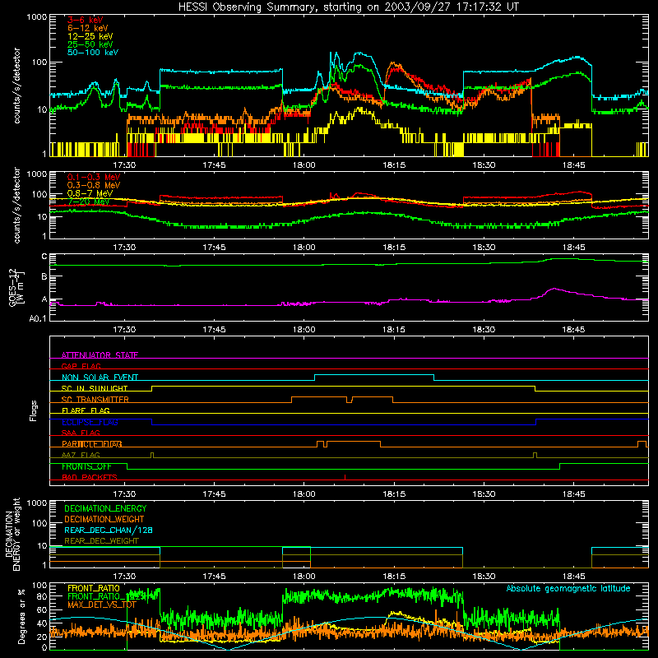Select the 0.3-0.8 MeV legend label
The image size is (658, 658).
coord(94,185)
